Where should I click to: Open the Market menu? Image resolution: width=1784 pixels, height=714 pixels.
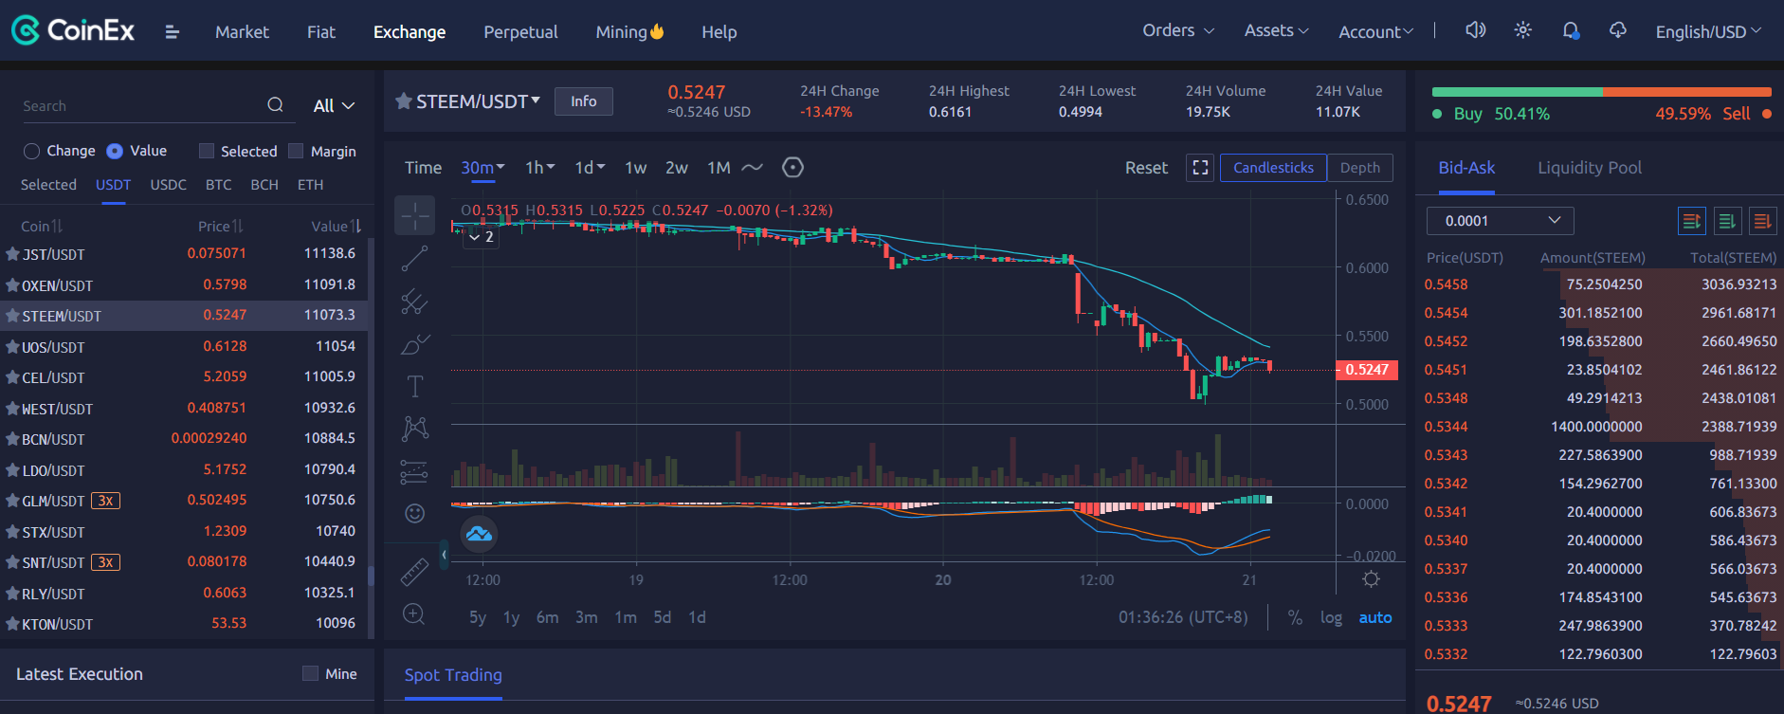coord(242,32)
